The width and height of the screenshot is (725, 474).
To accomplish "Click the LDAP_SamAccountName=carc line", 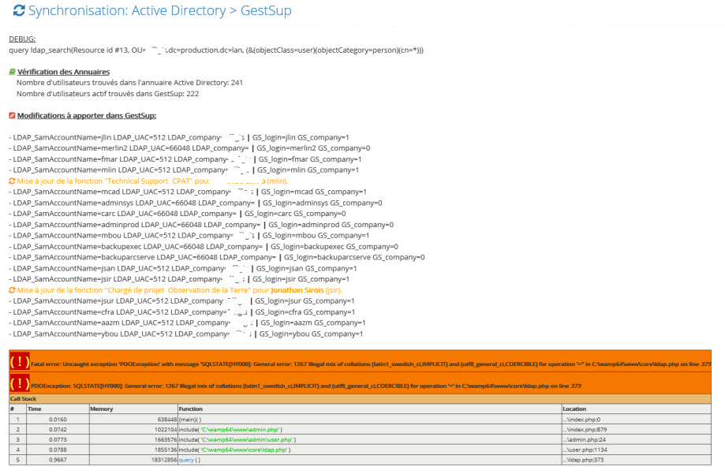I will pyautogui.click(x=178, y=214).
